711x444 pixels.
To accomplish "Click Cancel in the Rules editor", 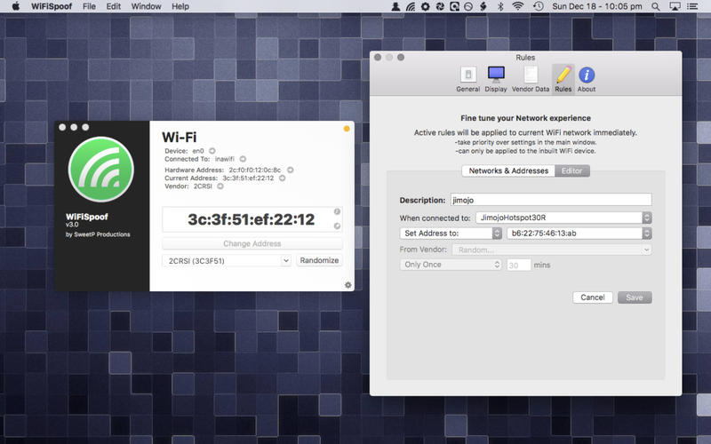I will [593, 297].
